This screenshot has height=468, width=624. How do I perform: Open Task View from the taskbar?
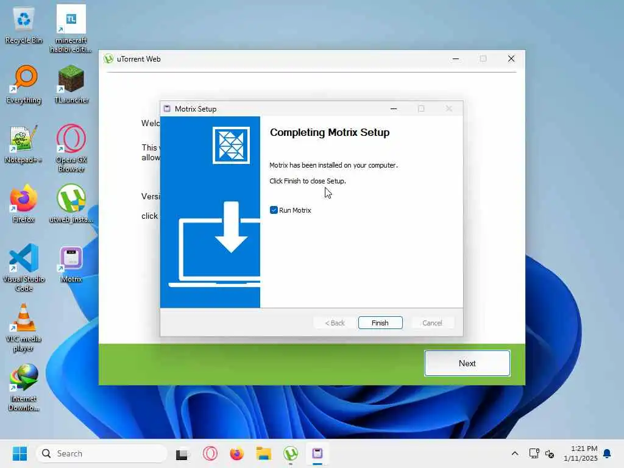[x=182, y=453]
